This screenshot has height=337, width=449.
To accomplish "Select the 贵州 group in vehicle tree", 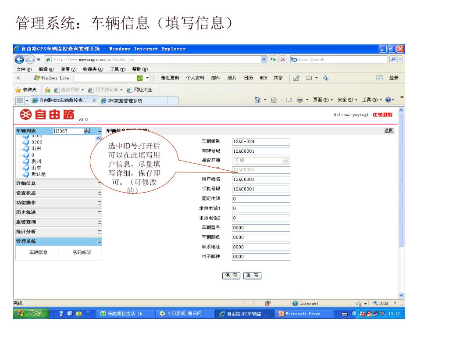I will tap(36, 161).
